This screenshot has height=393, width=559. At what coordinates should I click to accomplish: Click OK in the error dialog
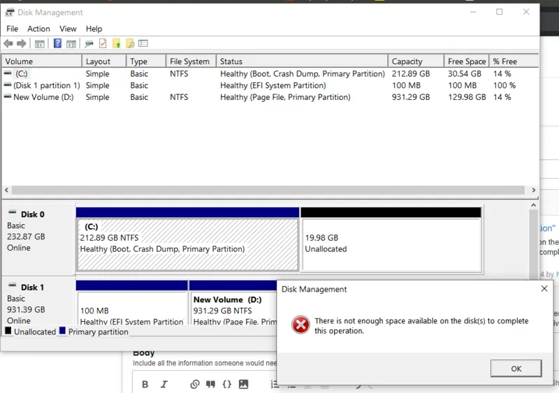516,369
